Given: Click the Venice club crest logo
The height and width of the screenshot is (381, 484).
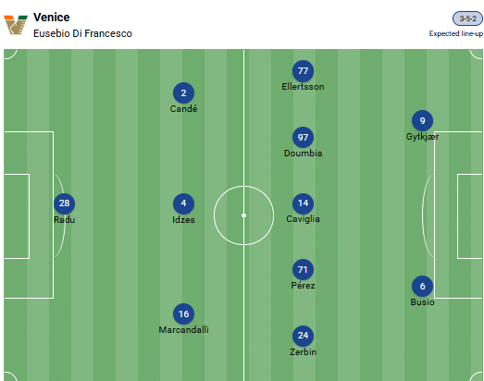Looking at the screenshot, I should point(16,24).
